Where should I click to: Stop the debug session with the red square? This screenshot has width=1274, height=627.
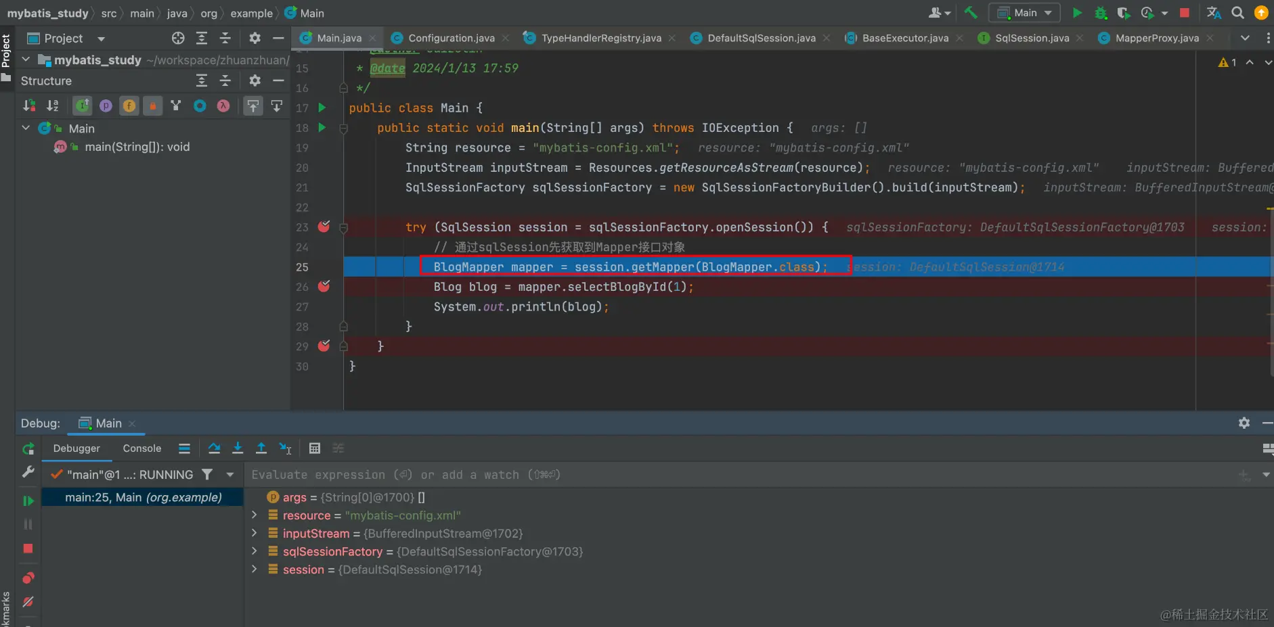pyautogui.click(x=28, y=549)
